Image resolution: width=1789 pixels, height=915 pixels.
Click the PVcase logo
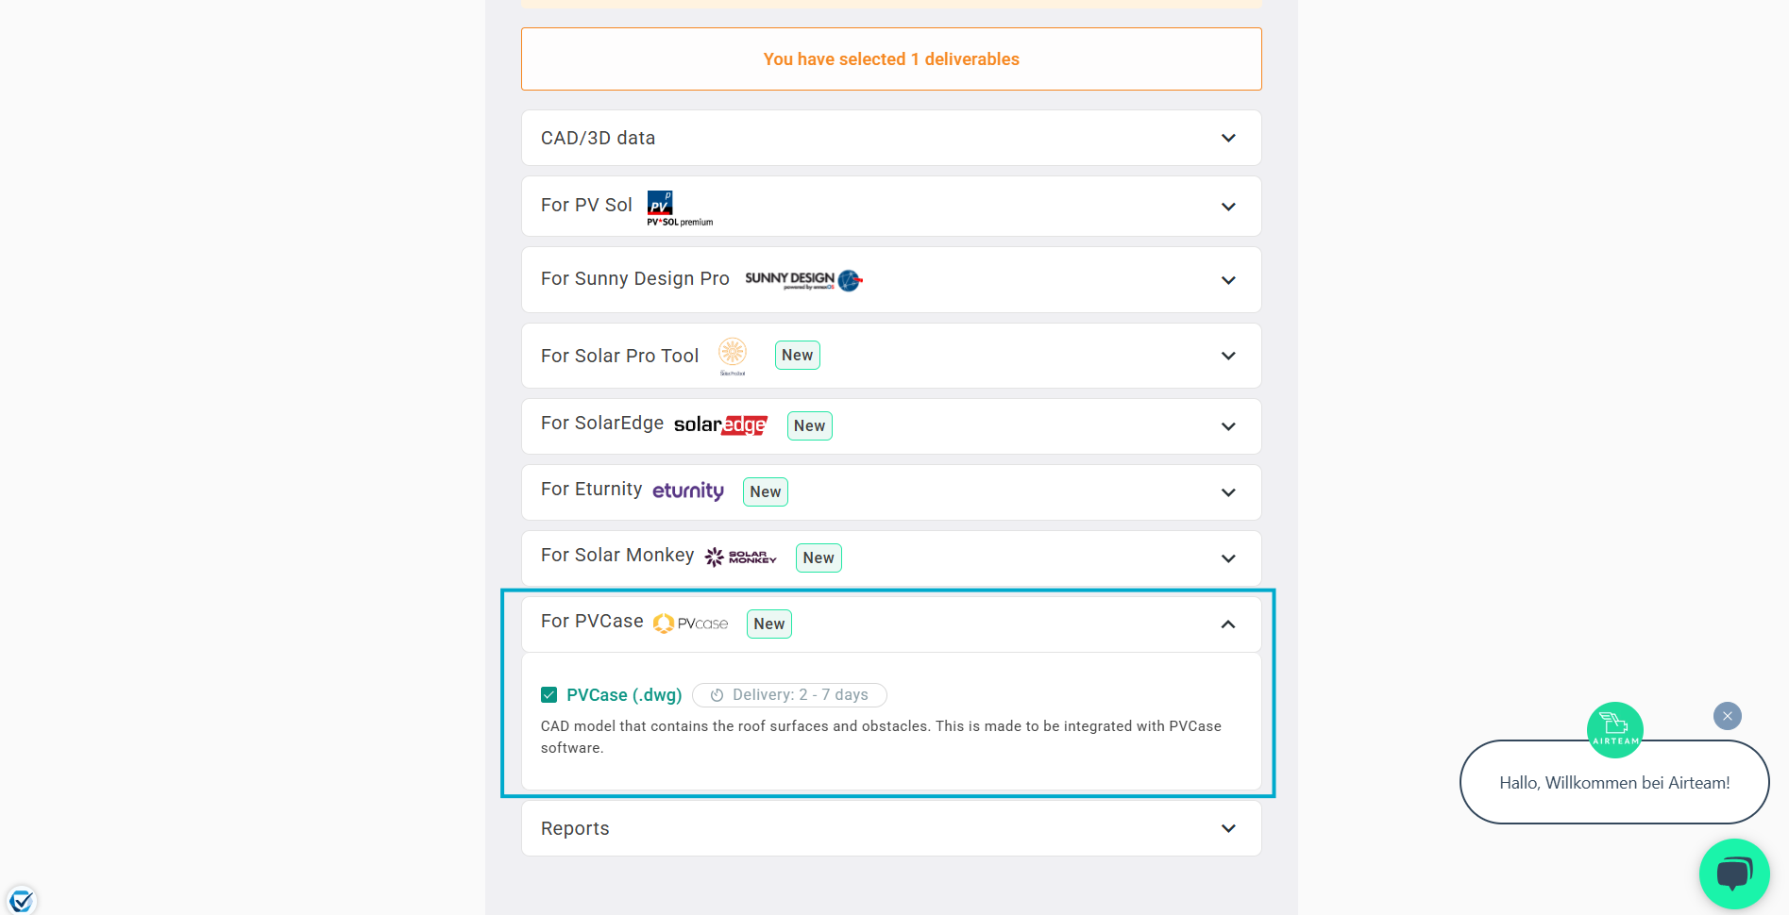(691, 624)
